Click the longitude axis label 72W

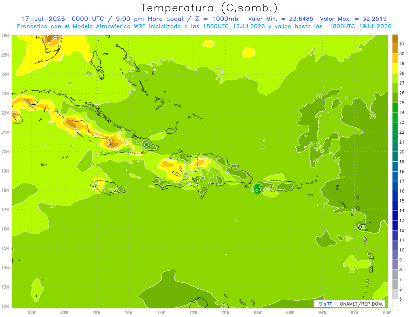193,312
